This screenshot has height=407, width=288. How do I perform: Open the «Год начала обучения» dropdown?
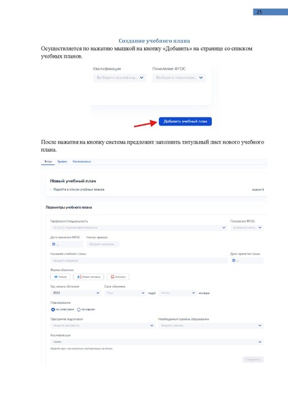pos(75,293)
